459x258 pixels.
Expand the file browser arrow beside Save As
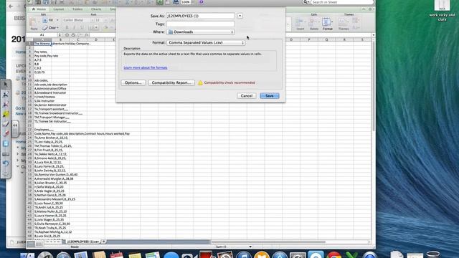coord(240,16)
